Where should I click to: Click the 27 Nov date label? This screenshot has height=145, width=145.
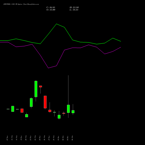(49, 138)
